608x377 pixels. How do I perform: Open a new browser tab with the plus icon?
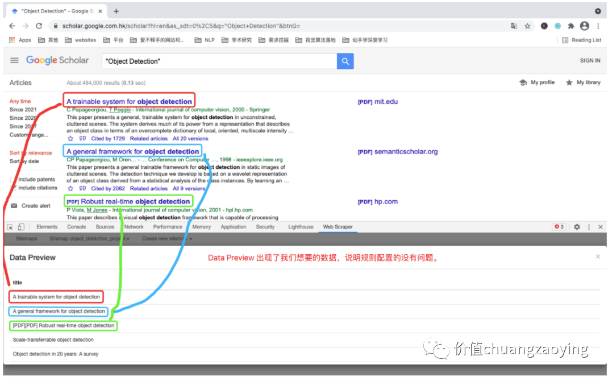point(116,11)
